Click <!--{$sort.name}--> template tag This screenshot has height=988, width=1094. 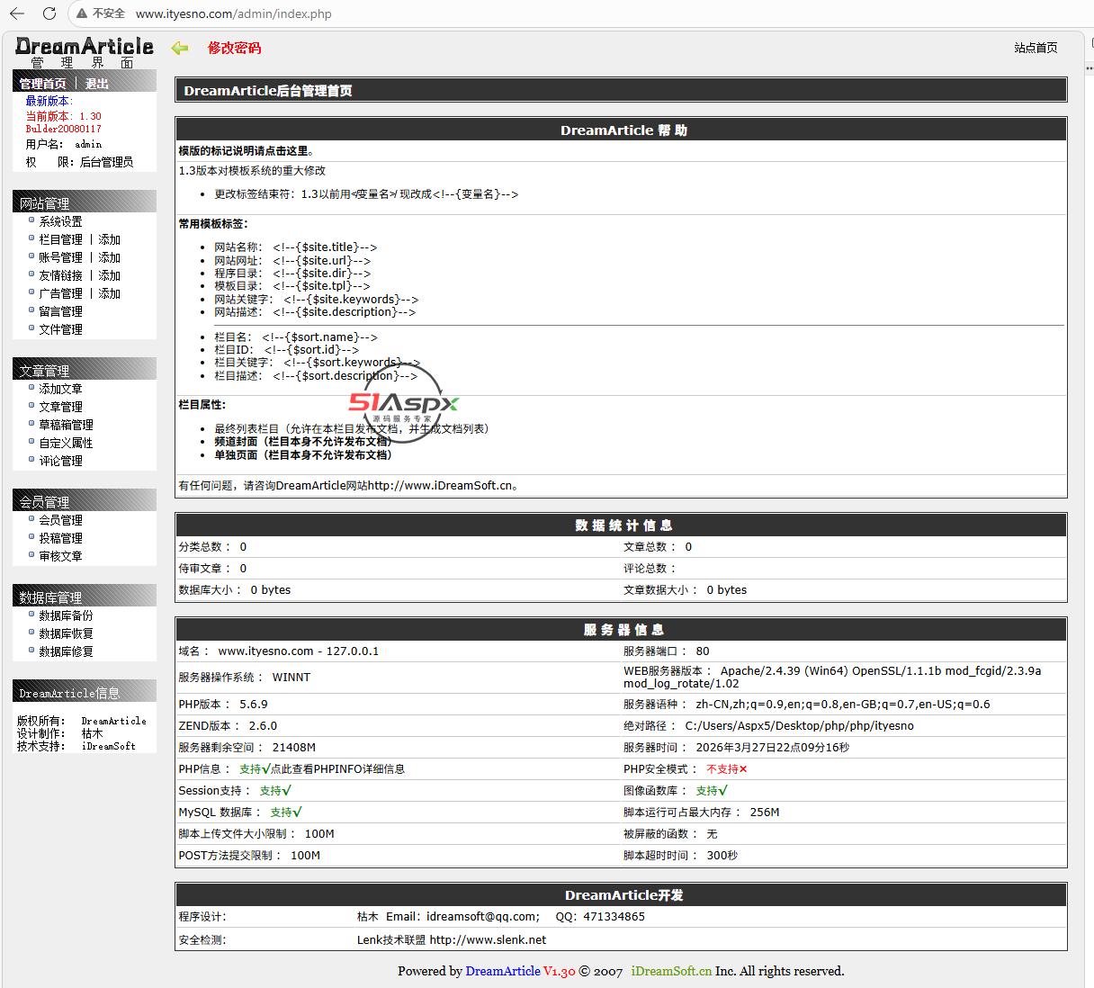pyautogui.click(x=320, y=337)
